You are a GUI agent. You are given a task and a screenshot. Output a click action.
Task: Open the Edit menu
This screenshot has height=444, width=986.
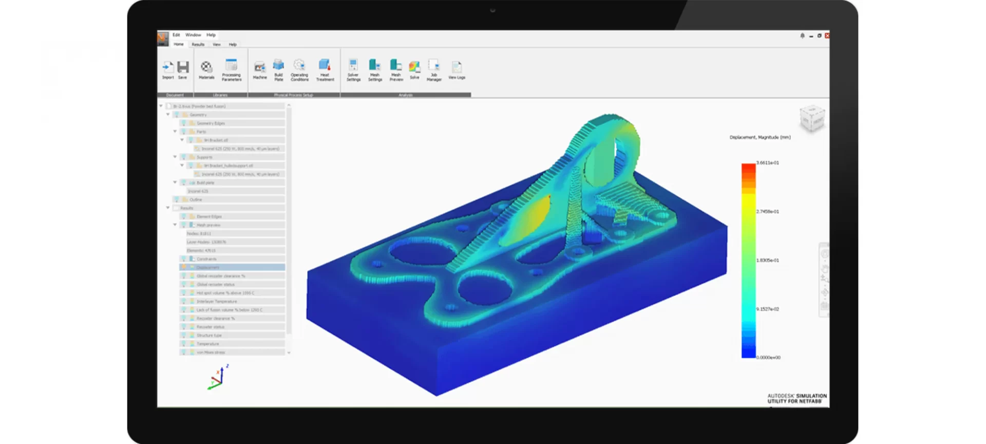(176, 35)
